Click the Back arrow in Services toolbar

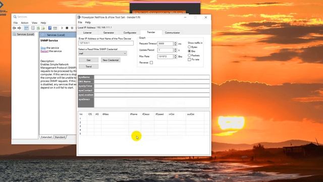point(14,28)
